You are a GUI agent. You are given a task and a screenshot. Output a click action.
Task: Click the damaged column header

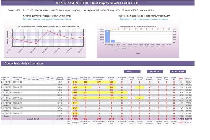pyautogui.click(x=75, y=79)
